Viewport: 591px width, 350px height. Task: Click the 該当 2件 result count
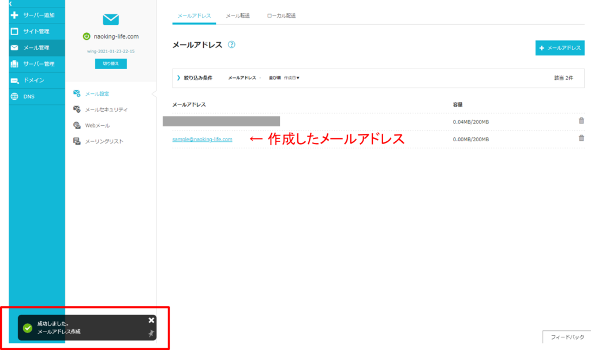click(x=563, y=78)
